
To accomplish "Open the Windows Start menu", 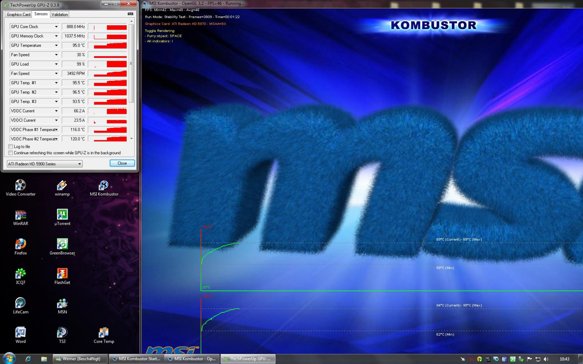I will (x=9, y=359).
